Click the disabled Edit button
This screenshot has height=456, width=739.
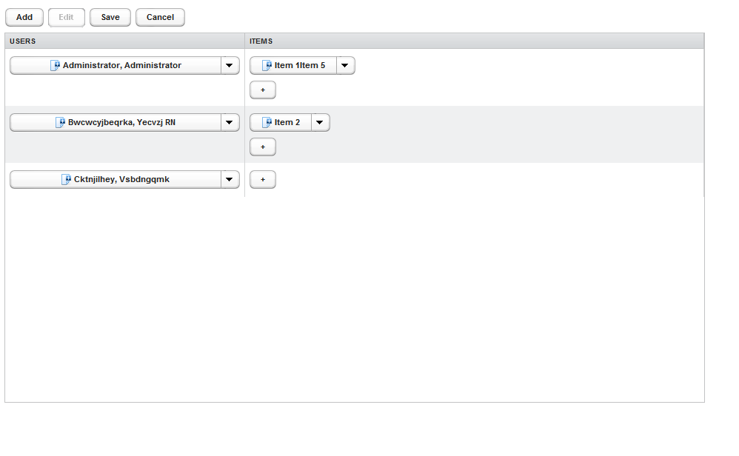[x=66, y=17]
